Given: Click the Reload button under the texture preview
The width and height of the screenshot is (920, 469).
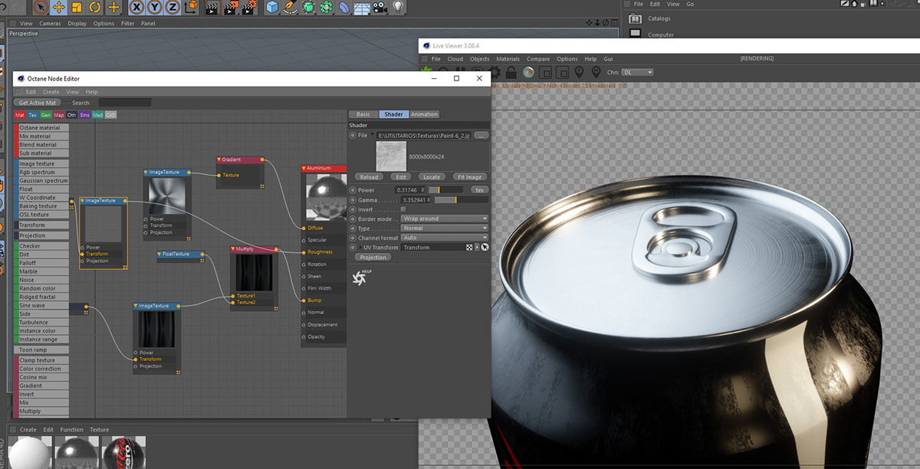Looking at the screenshot, I should [369, 176].
